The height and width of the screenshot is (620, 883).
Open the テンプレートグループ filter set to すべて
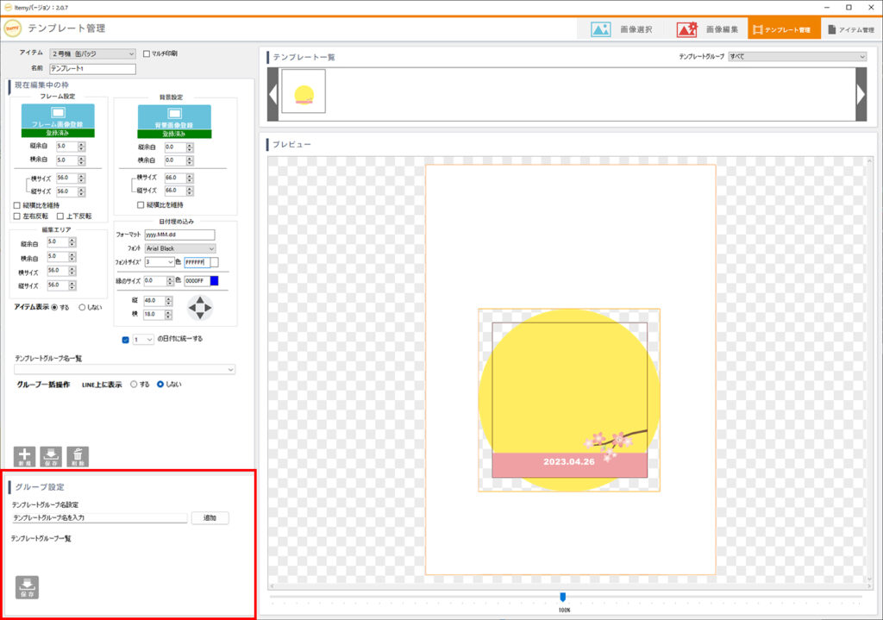pyautogui.click(x=797, y=56)
